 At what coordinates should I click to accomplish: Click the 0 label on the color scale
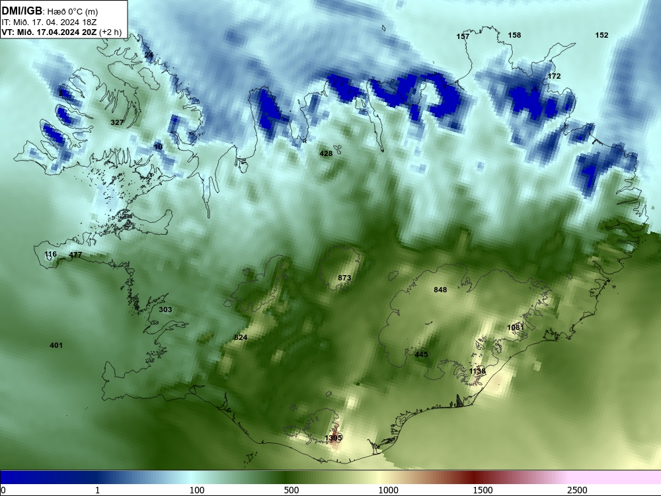pos(4,490)
